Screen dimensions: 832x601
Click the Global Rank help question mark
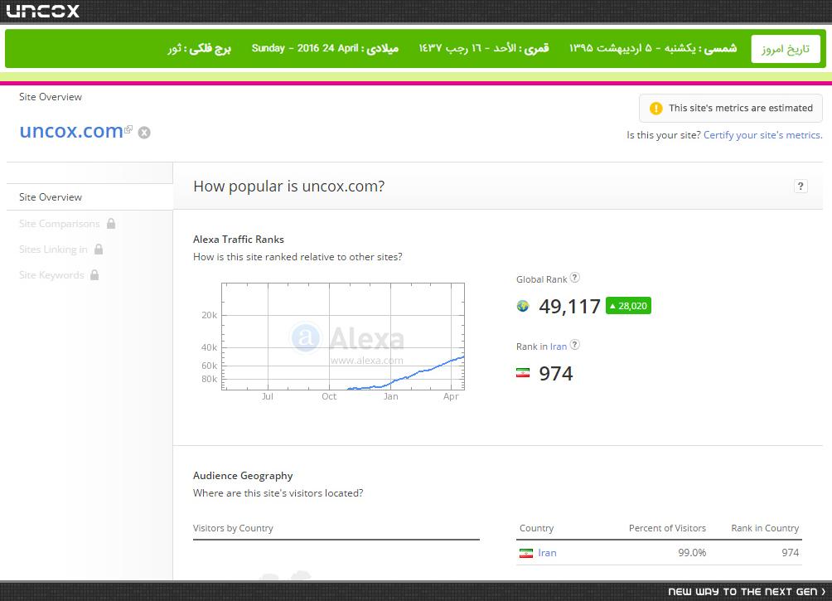(574, 278)
